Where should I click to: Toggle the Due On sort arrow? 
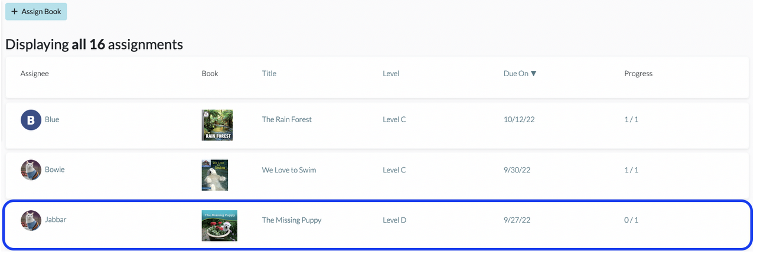(x=534, y=74)
